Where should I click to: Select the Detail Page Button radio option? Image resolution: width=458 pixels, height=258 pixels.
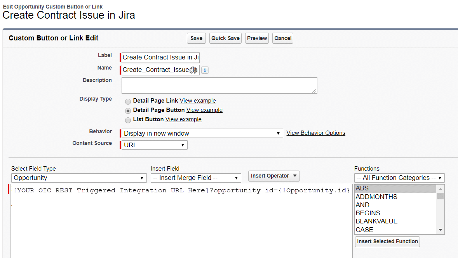(128, 111)
